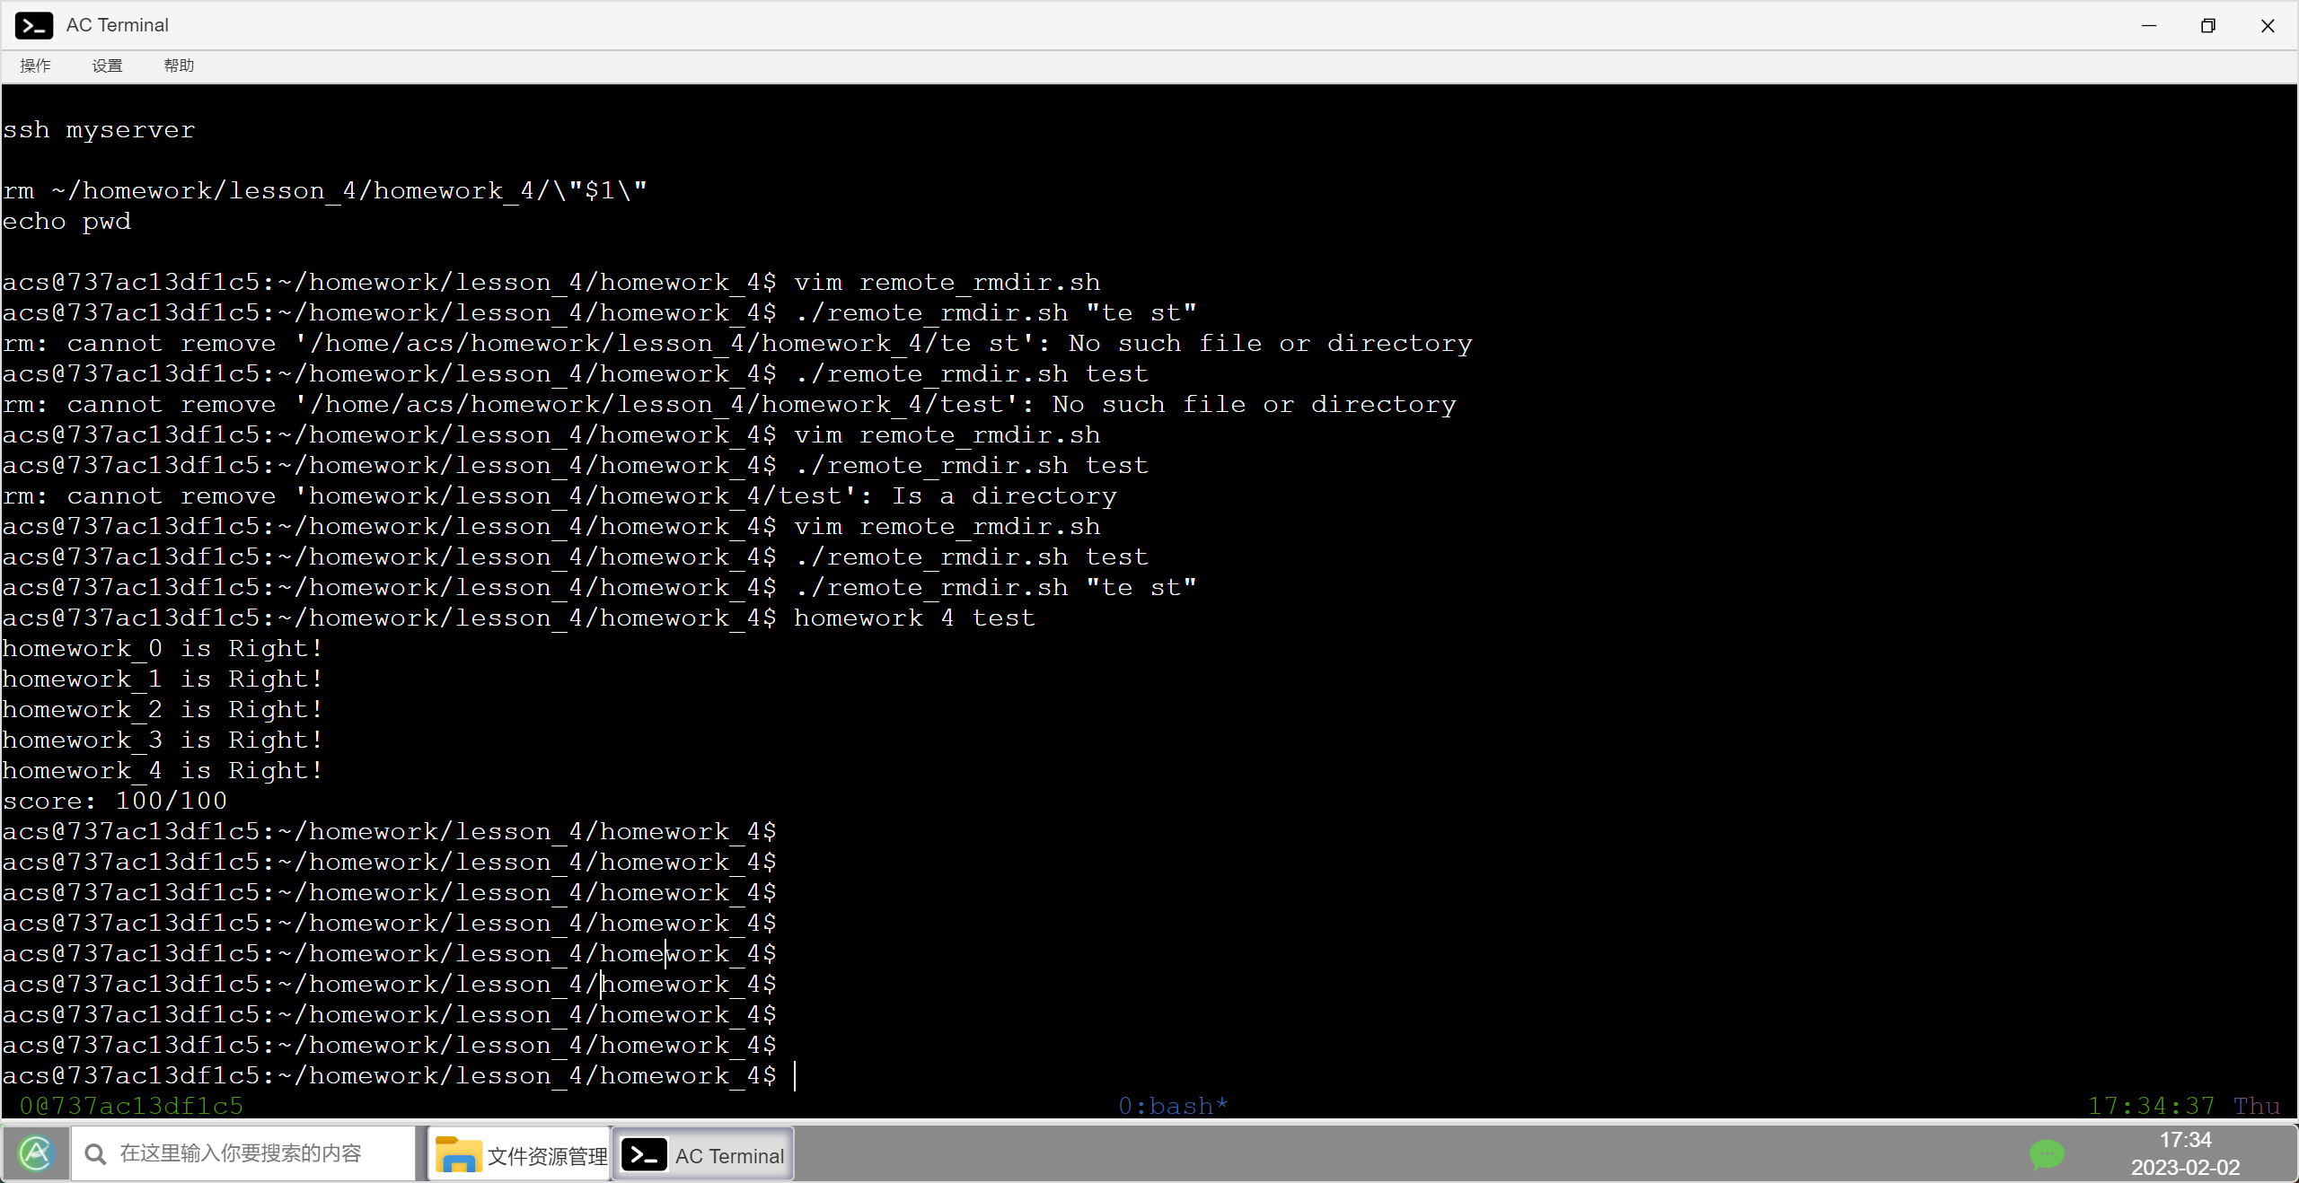Open the 设置 menu
This screenshot has height=1183, width=2299.
[x=107, y=66]
